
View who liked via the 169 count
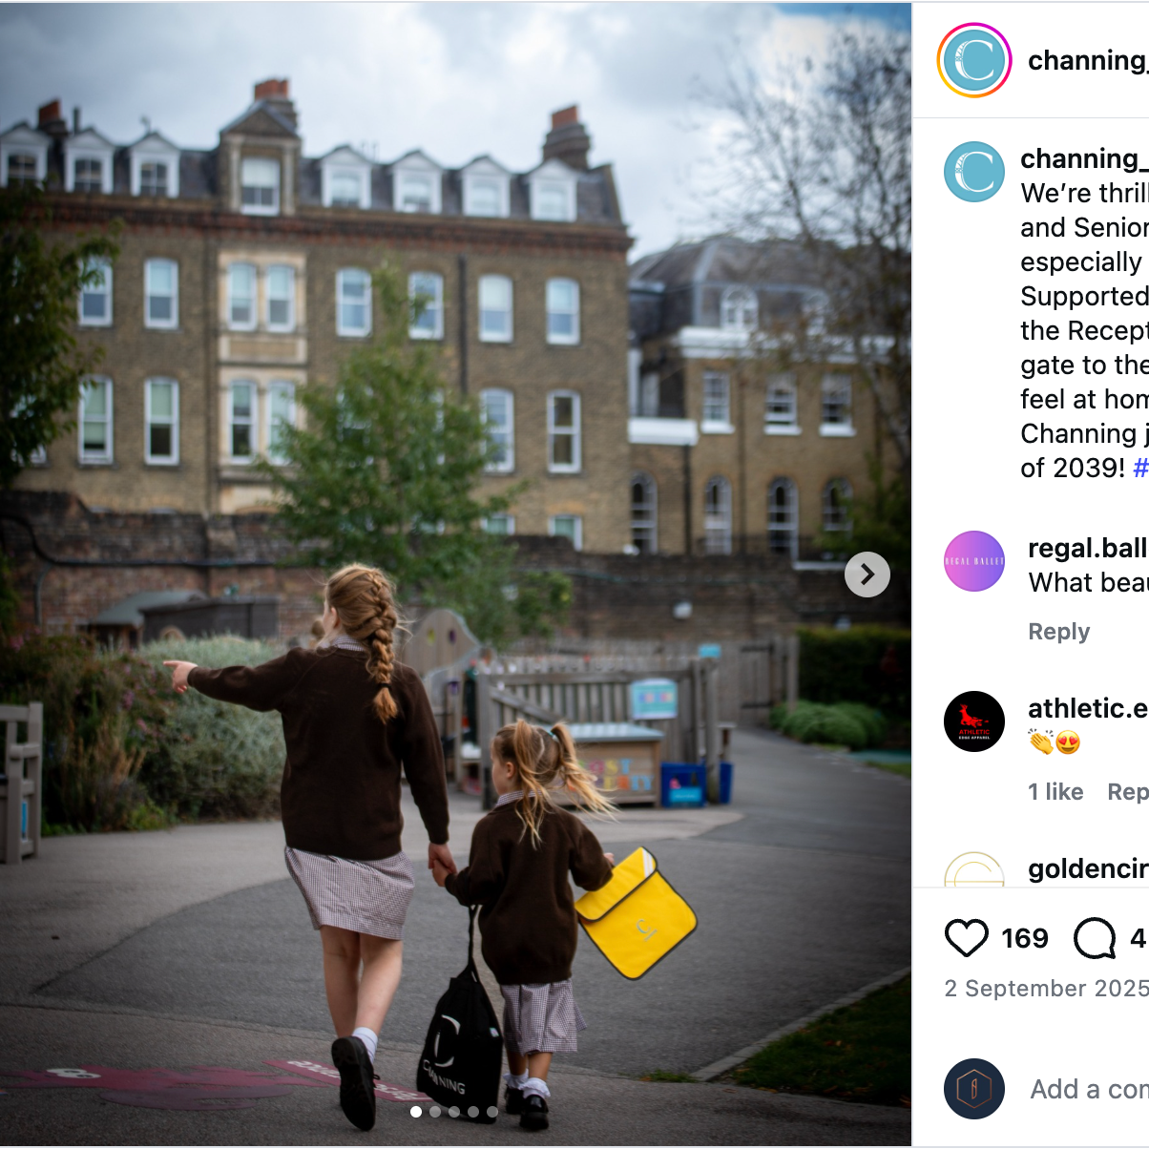point(1025,938)
